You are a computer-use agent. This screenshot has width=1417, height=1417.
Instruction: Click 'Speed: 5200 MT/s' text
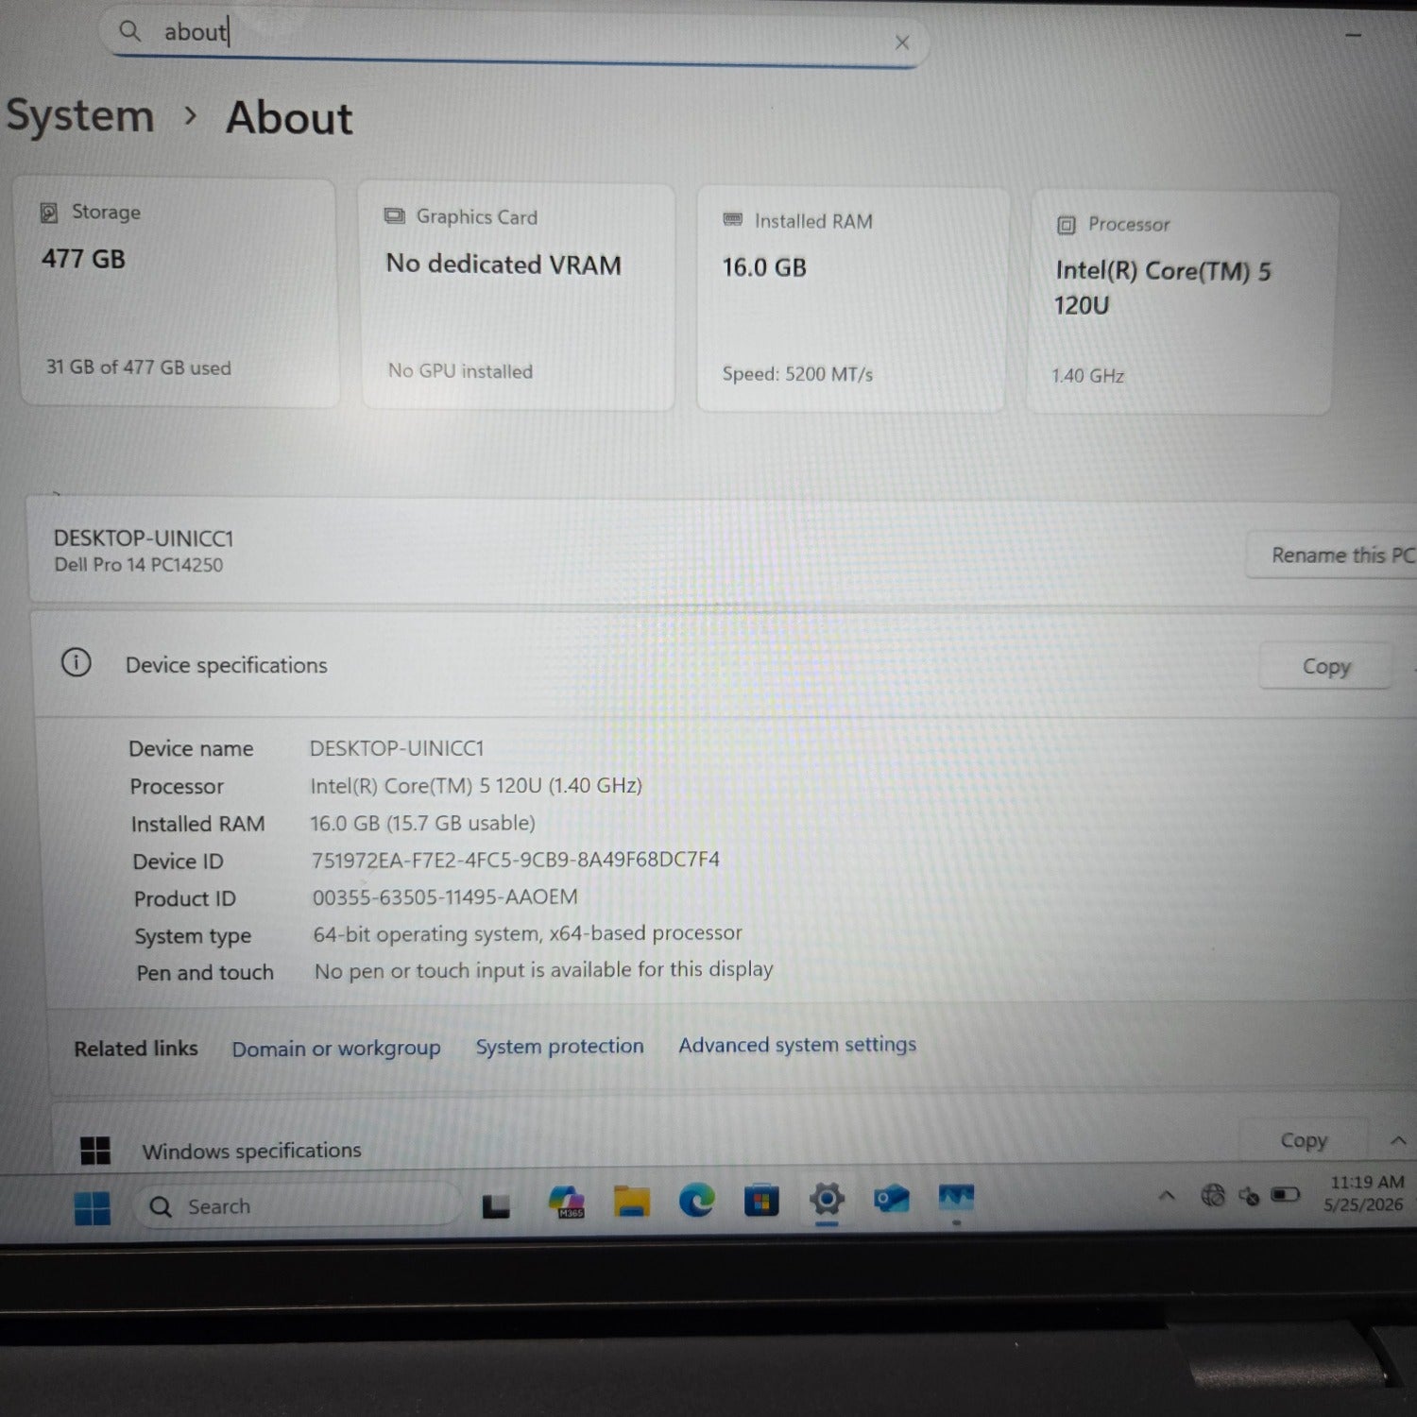(797, 374)
